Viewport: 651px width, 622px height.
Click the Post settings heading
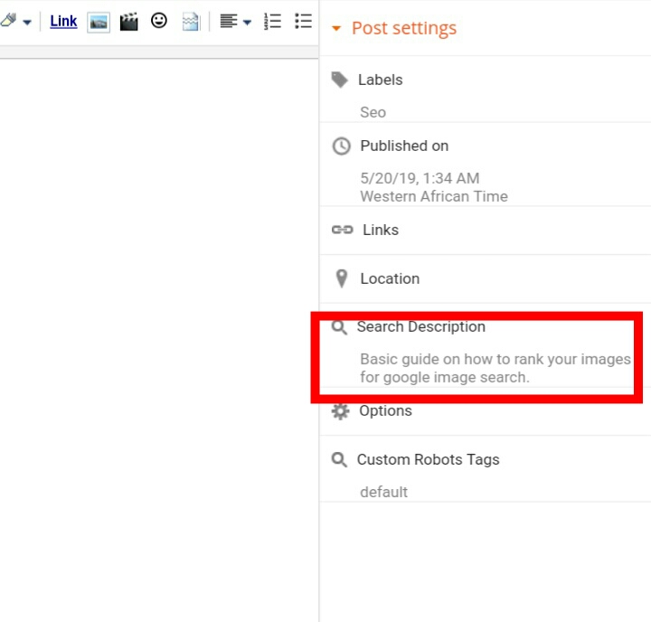404,28
